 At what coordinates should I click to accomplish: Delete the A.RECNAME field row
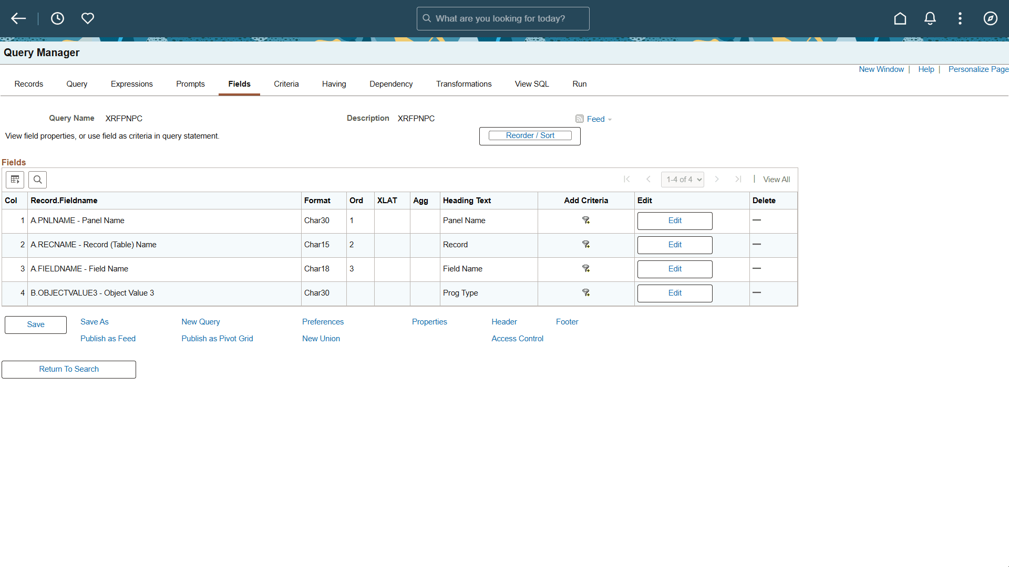click(757, 245)
